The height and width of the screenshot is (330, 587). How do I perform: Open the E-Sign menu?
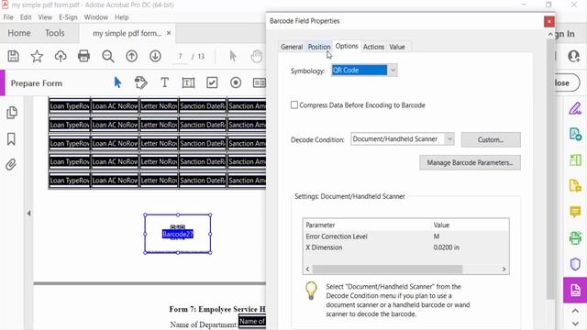[x=68, y=17]
